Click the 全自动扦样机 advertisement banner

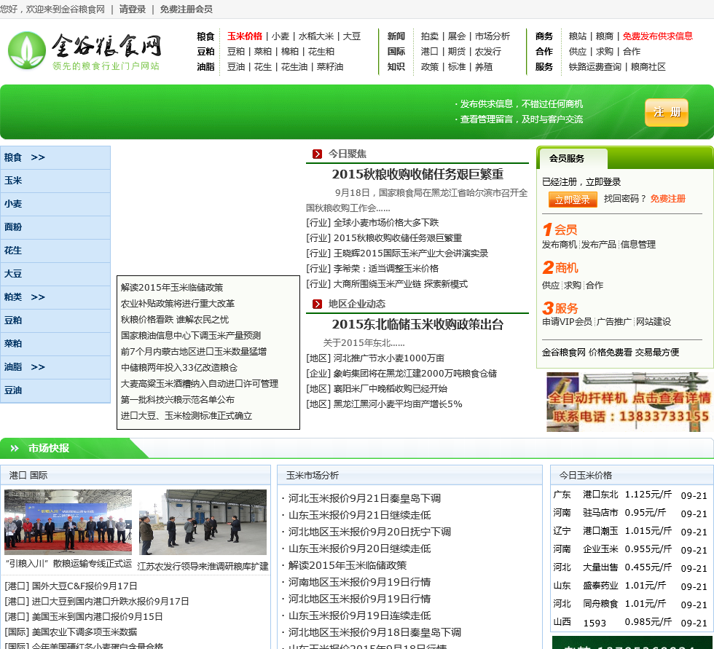[x=630, y=402]
